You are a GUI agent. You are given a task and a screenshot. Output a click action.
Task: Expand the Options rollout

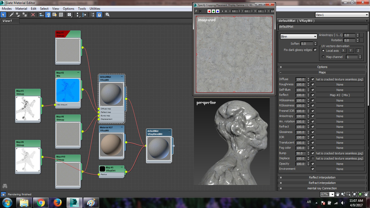pos(322,67)
